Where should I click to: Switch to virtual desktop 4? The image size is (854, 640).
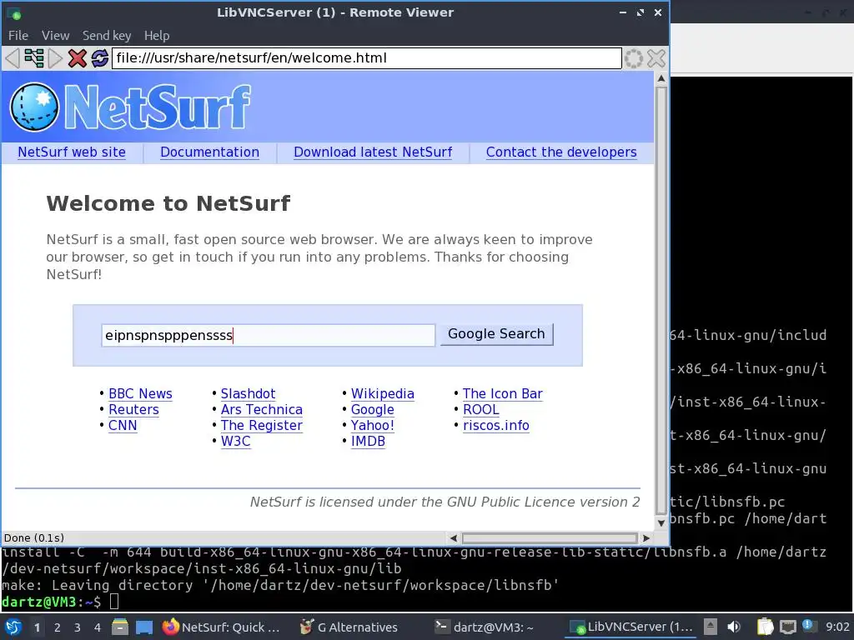click(98, 627)
